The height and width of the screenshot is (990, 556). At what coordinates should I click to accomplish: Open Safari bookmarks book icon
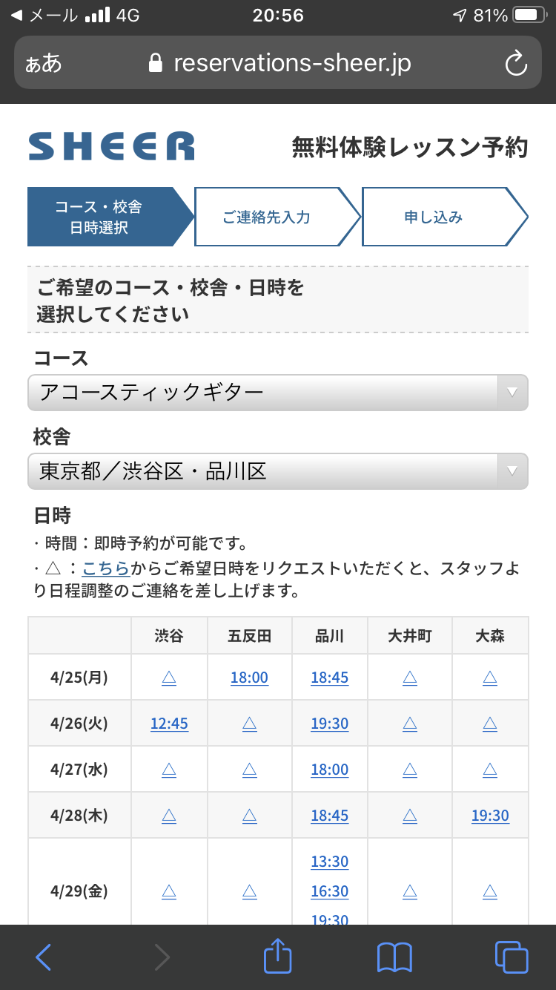(394, 957)
